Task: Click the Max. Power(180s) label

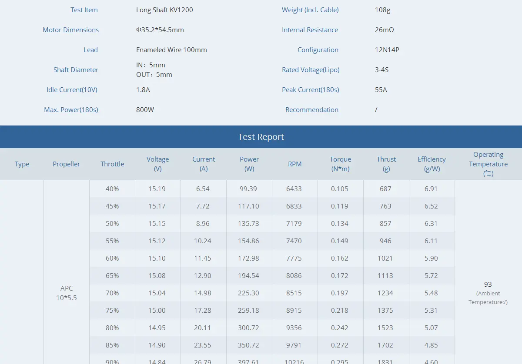Action: 71,109
